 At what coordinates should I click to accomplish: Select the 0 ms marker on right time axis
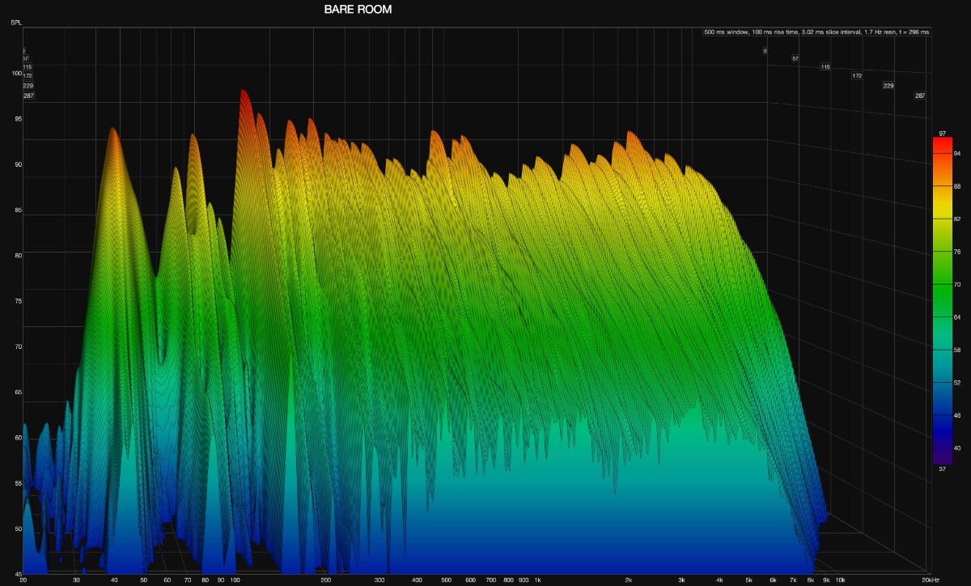(765, 51)
